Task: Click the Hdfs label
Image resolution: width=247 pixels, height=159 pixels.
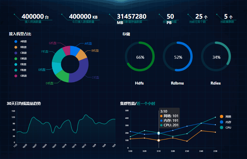Action: (139, 83)
